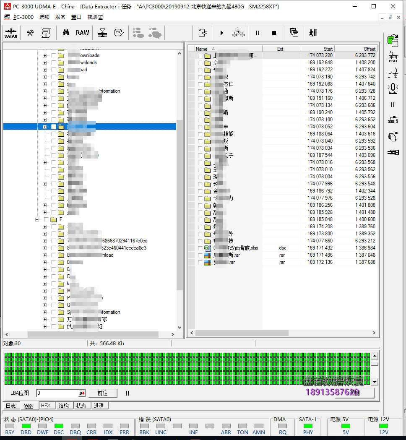Tick the checkbox of the highlighted blue tree row
Viewport: 406px width, 440px height.
point(54,127)
